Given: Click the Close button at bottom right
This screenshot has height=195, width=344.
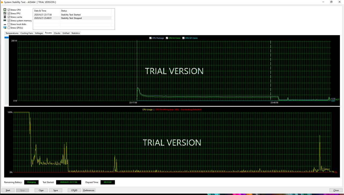Looking at the screenshot, I should [x=336, y=190].
